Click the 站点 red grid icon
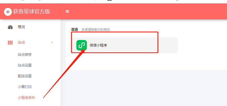The height and width of the screenshot is (106, 227). (10, 43)
